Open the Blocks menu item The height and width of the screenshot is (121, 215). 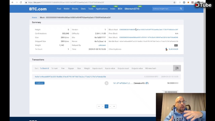tap(75, 9)
